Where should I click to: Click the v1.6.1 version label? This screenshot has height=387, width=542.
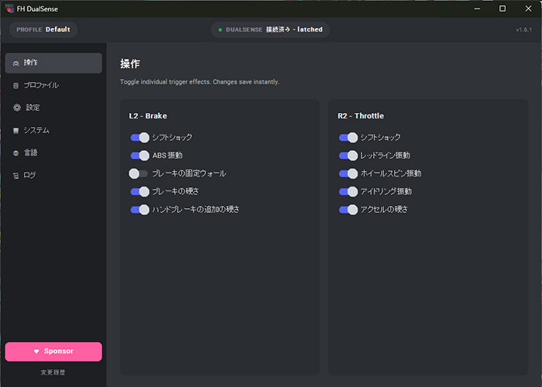(524, 29)
